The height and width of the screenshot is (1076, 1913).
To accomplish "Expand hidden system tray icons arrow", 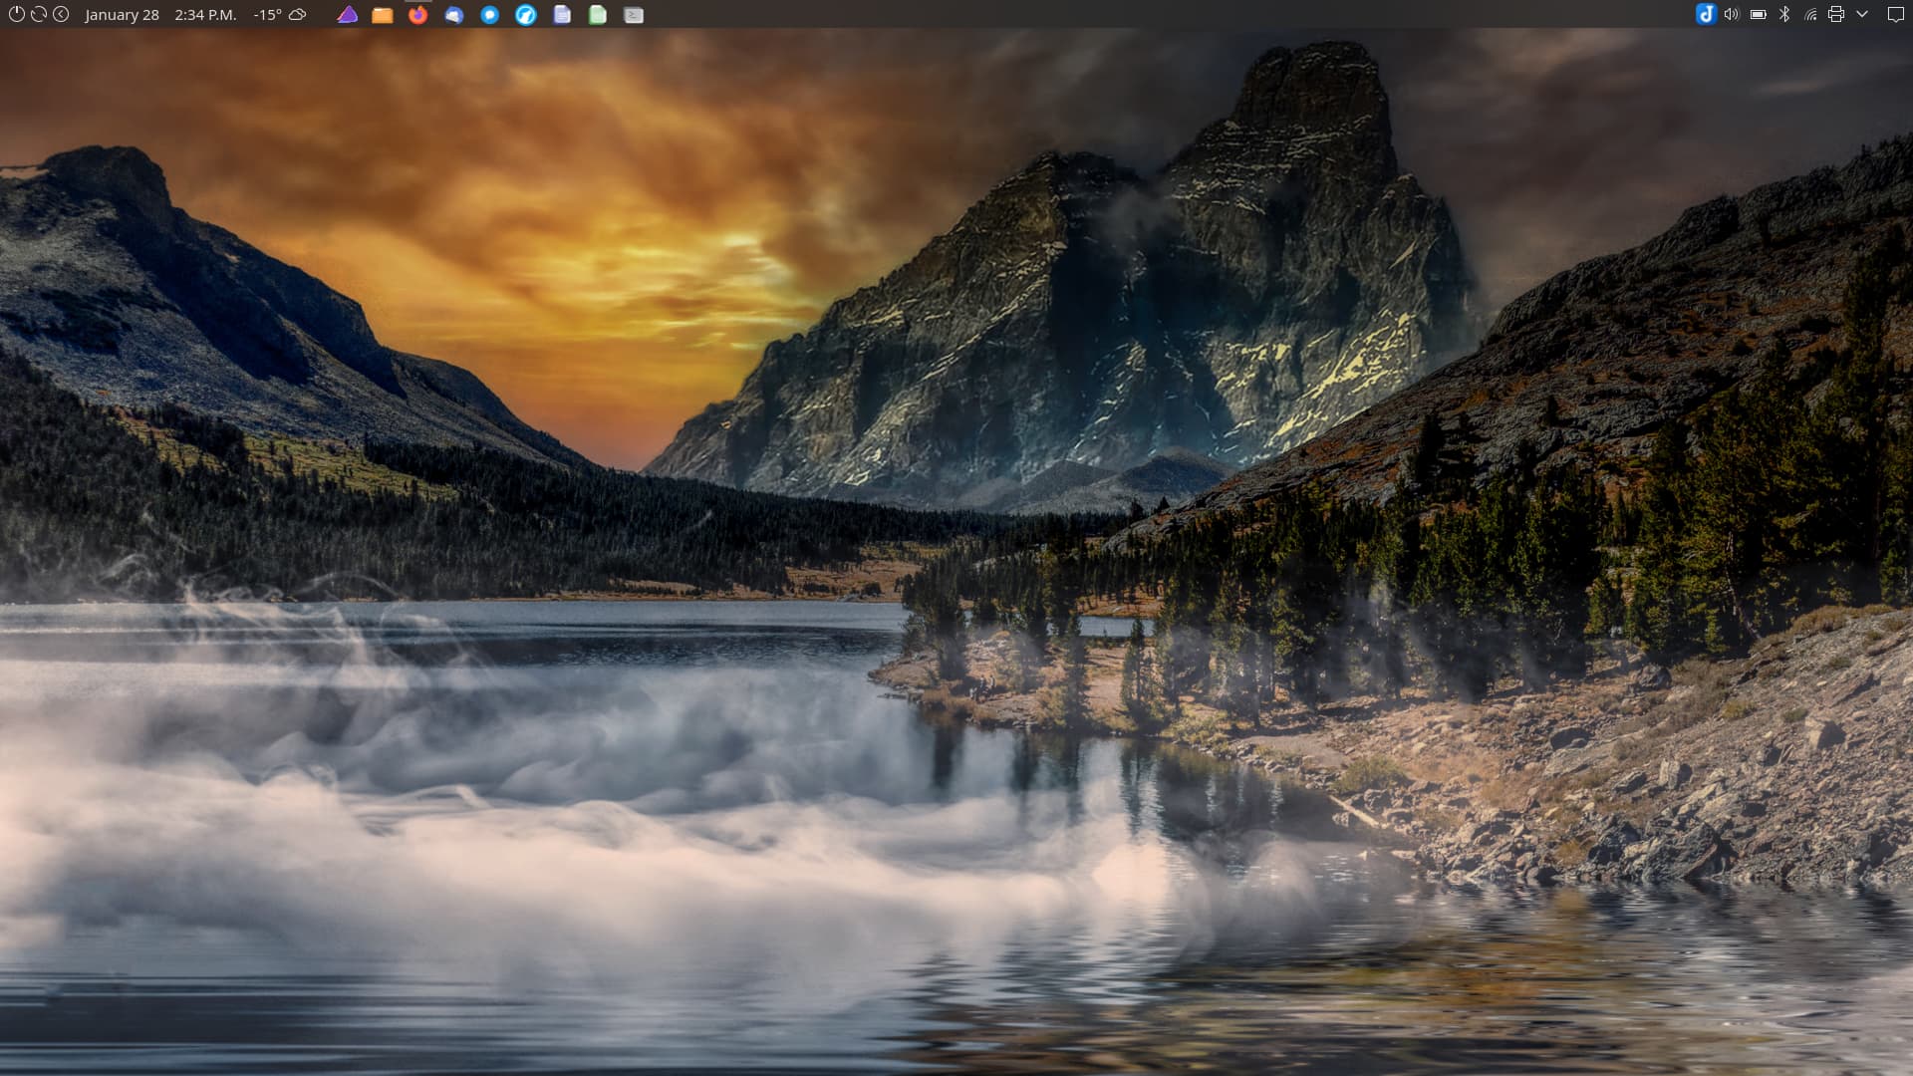I will [x=1862, y=14].
